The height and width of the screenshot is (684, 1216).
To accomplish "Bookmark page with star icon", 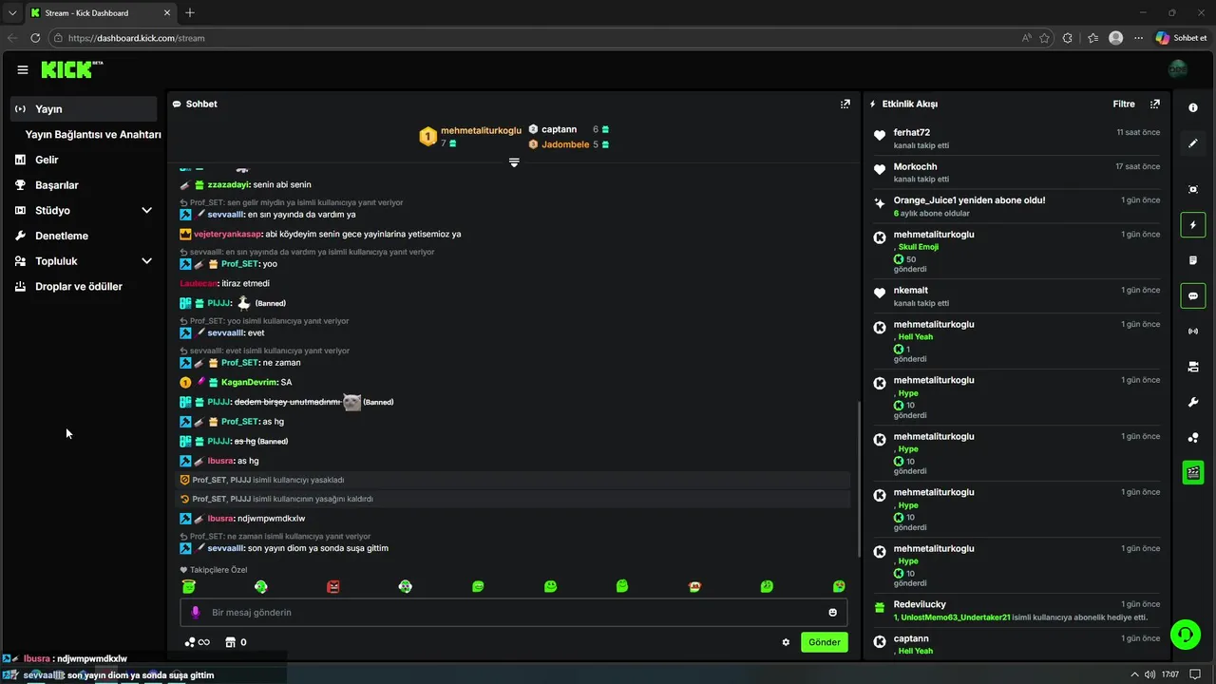I will point(1045,38).
